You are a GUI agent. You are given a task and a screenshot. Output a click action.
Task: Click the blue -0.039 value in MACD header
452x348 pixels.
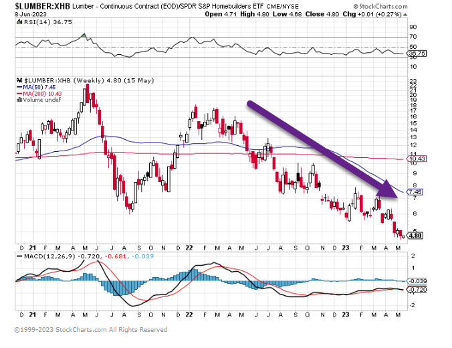[142, 256]
